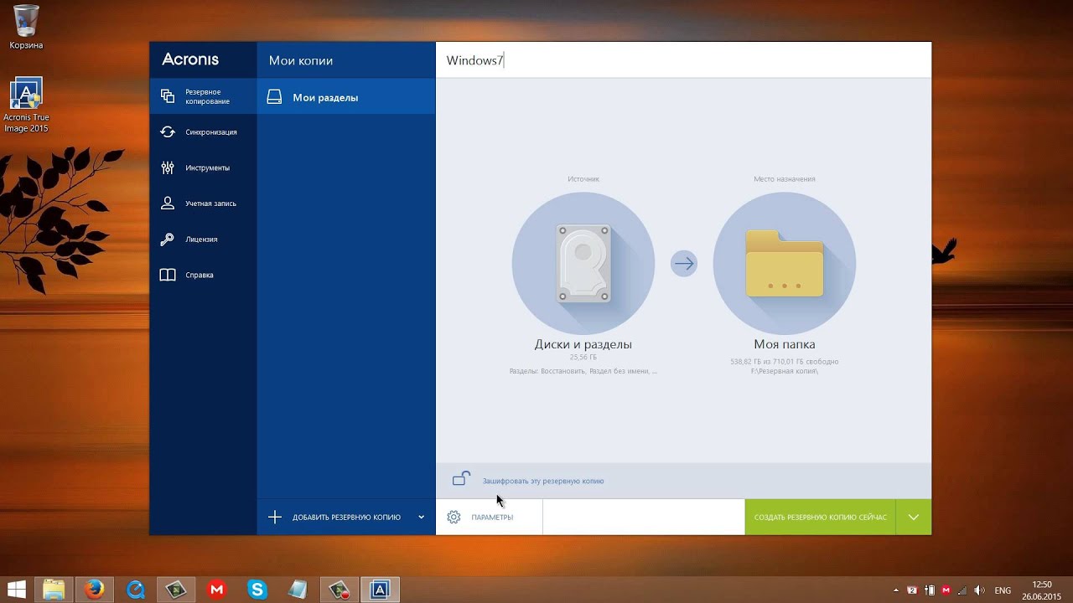Click the Windows7 backup name field

(683, 60)
